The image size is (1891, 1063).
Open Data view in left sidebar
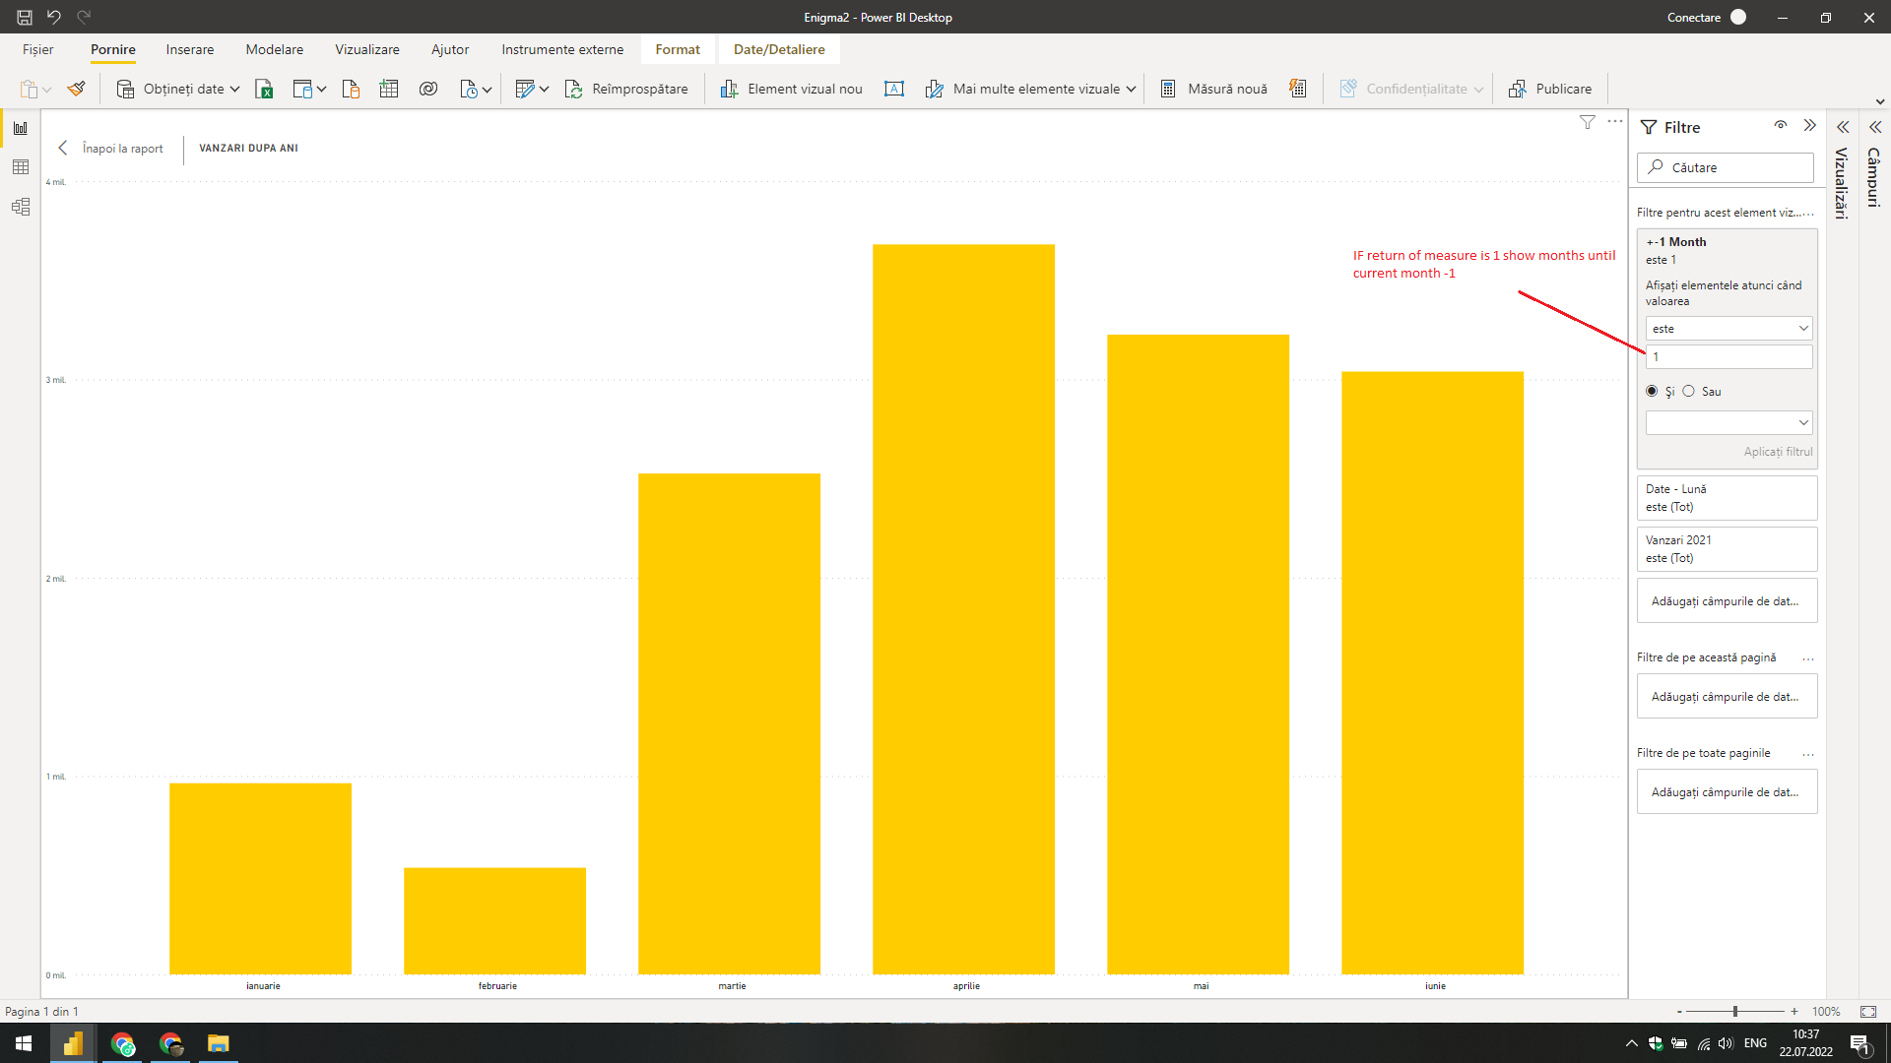21,167
